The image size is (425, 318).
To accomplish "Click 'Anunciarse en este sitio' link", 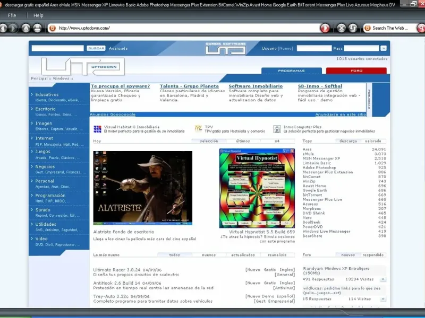I will point(341,114).
